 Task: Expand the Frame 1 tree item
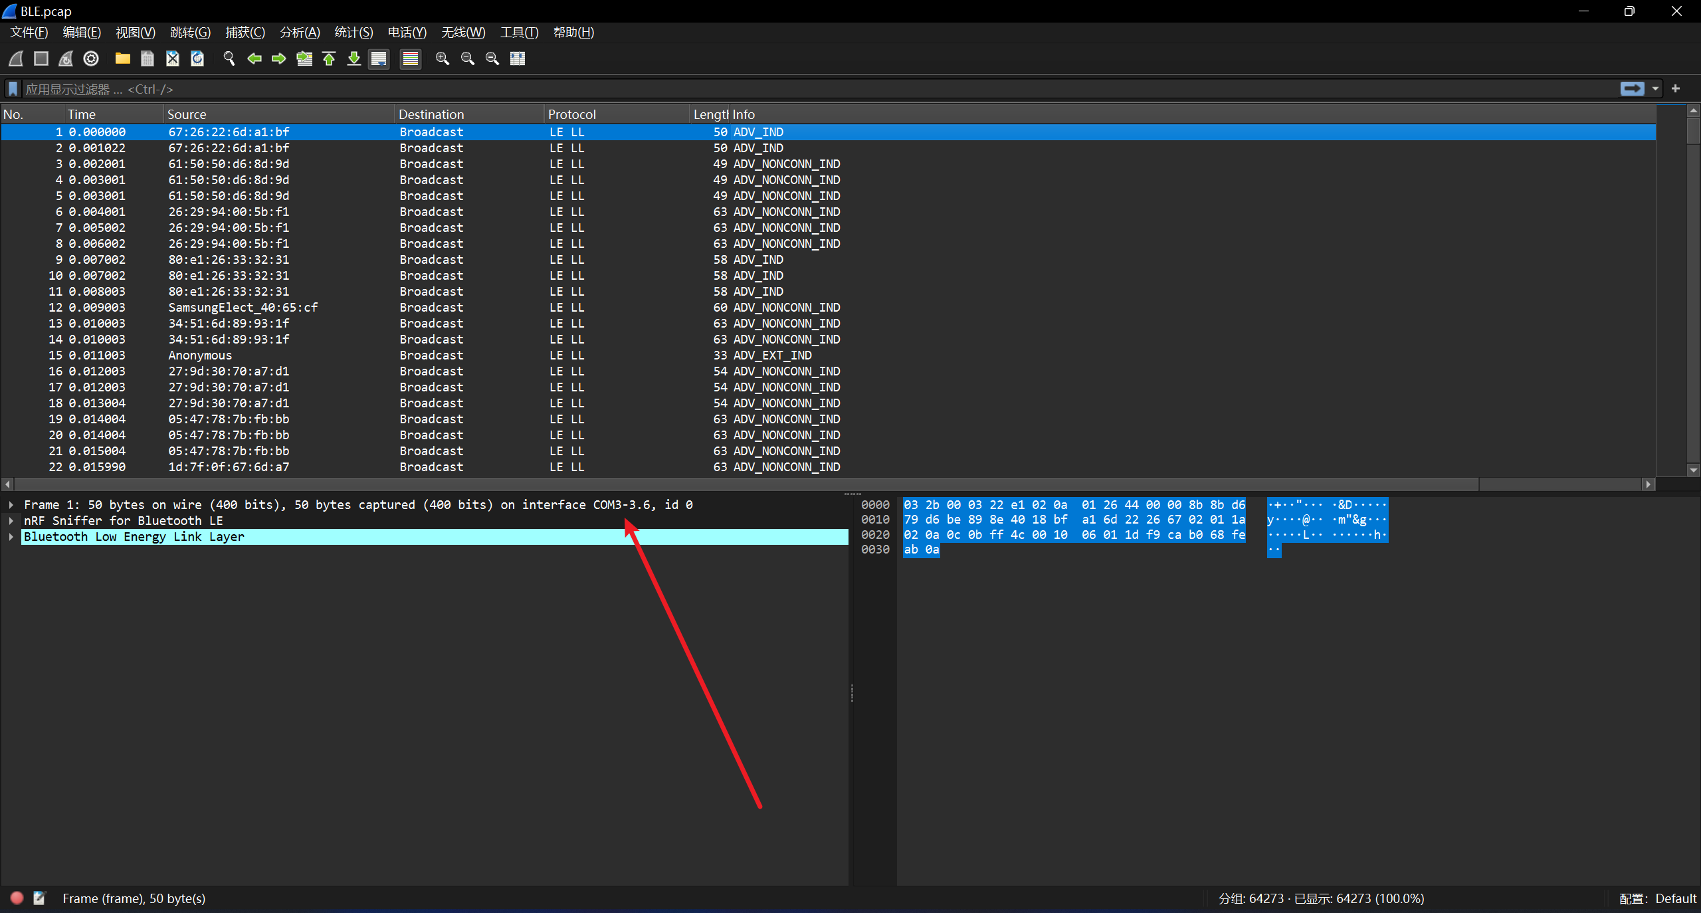click(x=11, y=505)
